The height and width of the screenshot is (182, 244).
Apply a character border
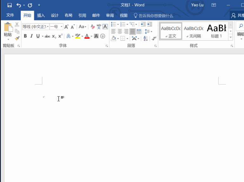105,27
